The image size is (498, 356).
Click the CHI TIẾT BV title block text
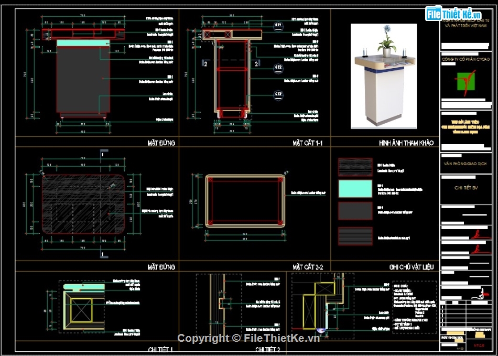tap(465, 188)
